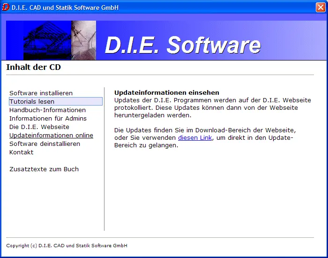Screen dimensions: 328x258
Task: Click the window title 'D.I.E. CAD und Statik Software GmbH'
Action: coord(65,8)
